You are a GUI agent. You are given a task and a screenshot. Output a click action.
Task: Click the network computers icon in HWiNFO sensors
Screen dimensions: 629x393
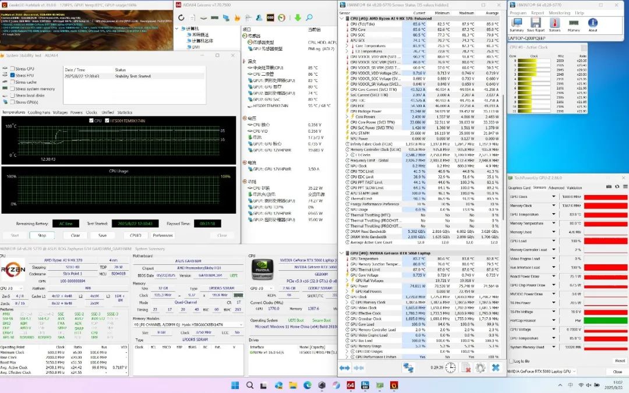click(408, 367)
